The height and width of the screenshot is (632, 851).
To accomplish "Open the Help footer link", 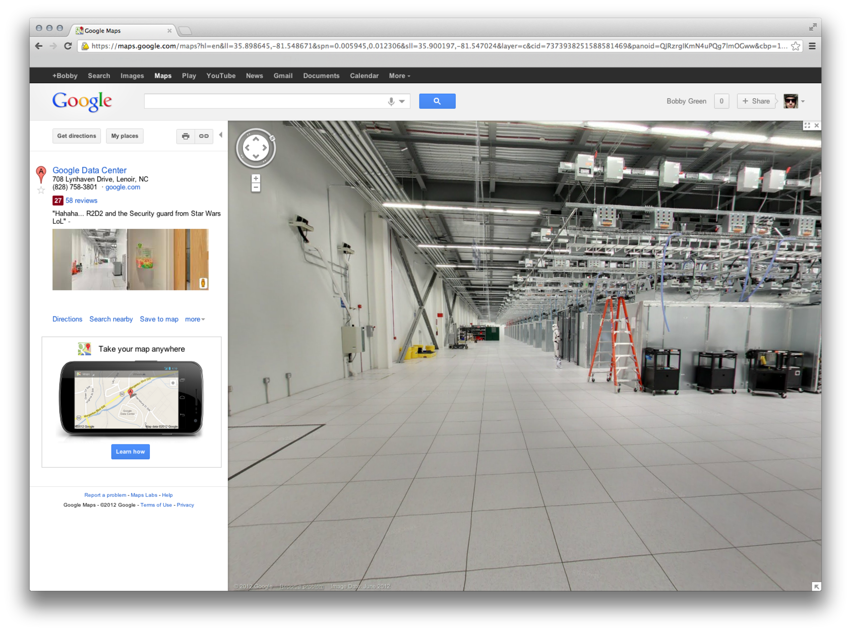I will (x=167, y=495).
